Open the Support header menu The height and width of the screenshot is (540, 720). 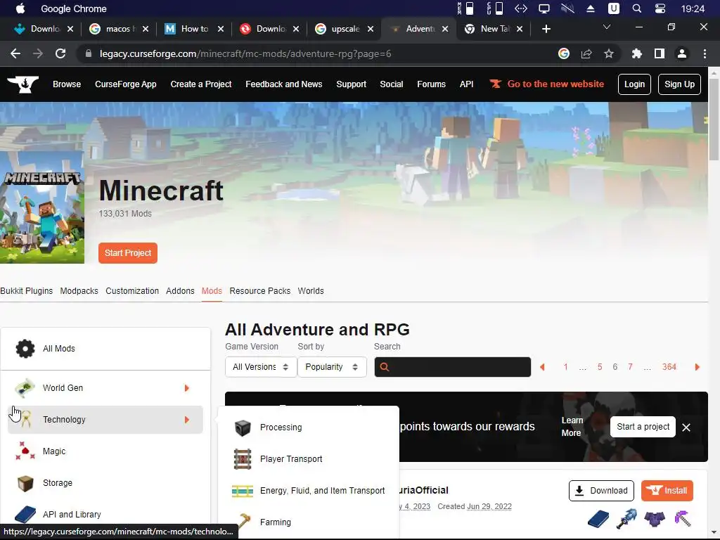pos(352,84)
